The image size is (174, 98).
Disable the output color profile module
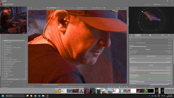(130, 40)
